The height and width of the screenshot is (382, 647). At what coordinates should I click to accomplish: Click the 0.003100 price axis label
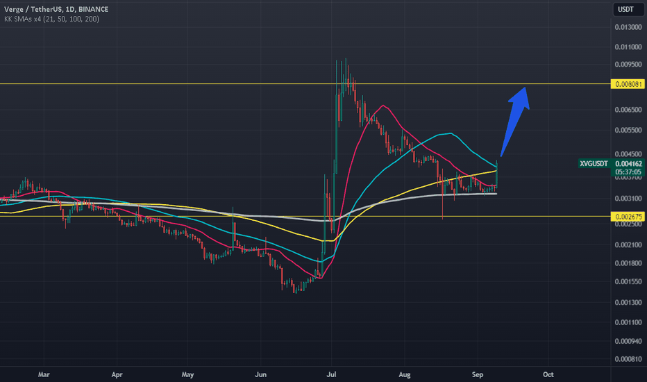628,199
